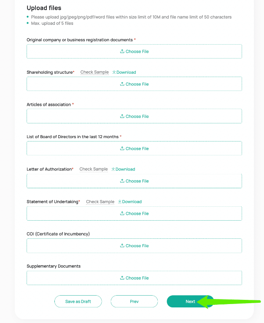Viewport: 264px width, 323px height.
Task: Download the Shareholding structure template
Action: [x=124, y=72]
